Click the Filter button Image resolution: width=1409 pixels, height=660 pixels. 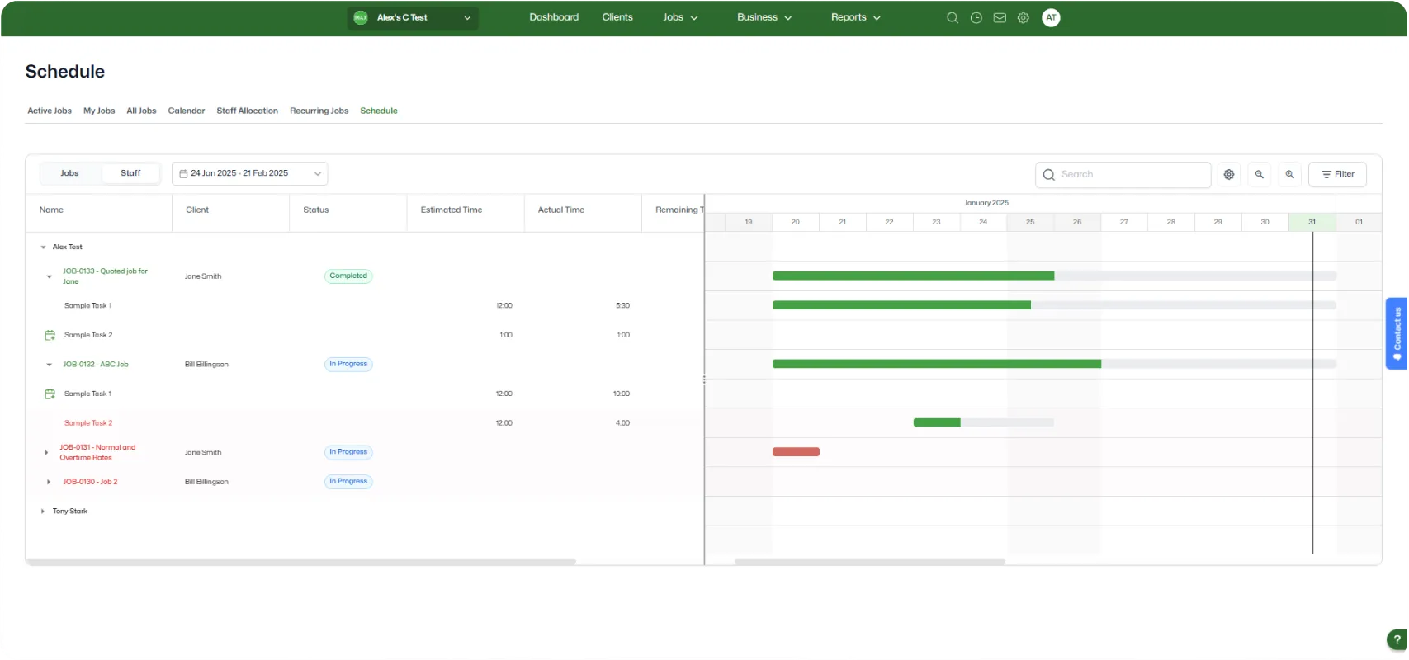[x=1337, y=174]
